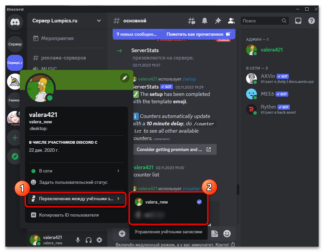Click the green pencil to edit profile
The width and height of the screenshot is (324, 252).
[124, 78]
